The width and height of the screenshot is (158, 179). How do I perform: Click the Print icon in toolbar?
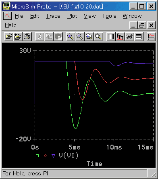tap(27, 36)
